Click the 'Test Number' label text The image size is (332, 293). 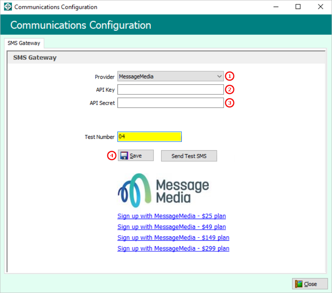pos(99,137)
